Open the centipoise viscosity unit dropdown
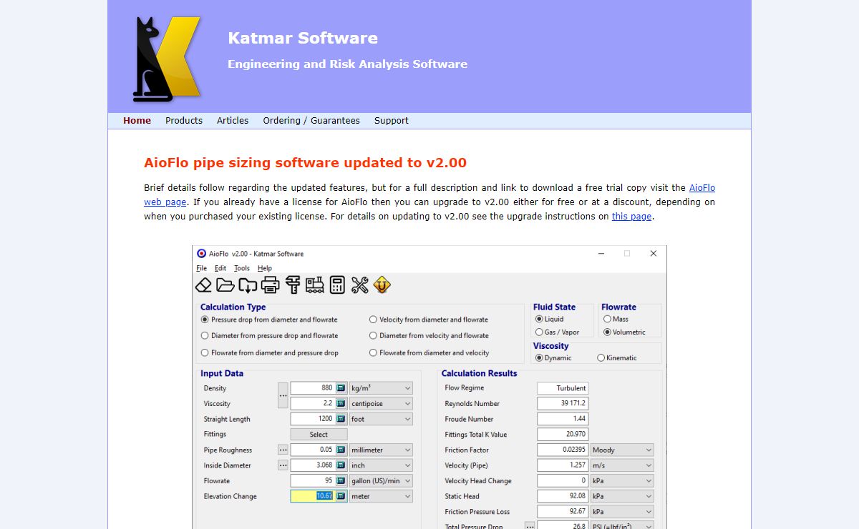The width and height of the screenshot is (859, 529). point(381,403)
